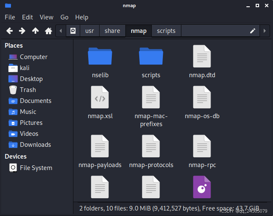
Task: Click the nmap.xsl file name label
Action: (x=100, y=116)
